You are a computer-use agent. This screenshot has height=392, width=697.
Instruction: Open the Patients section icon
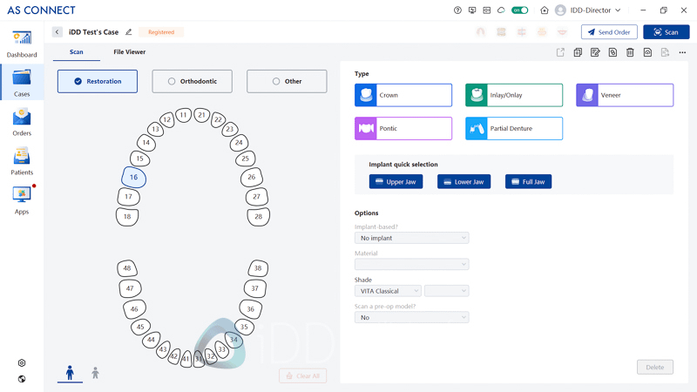click(22, 160)
